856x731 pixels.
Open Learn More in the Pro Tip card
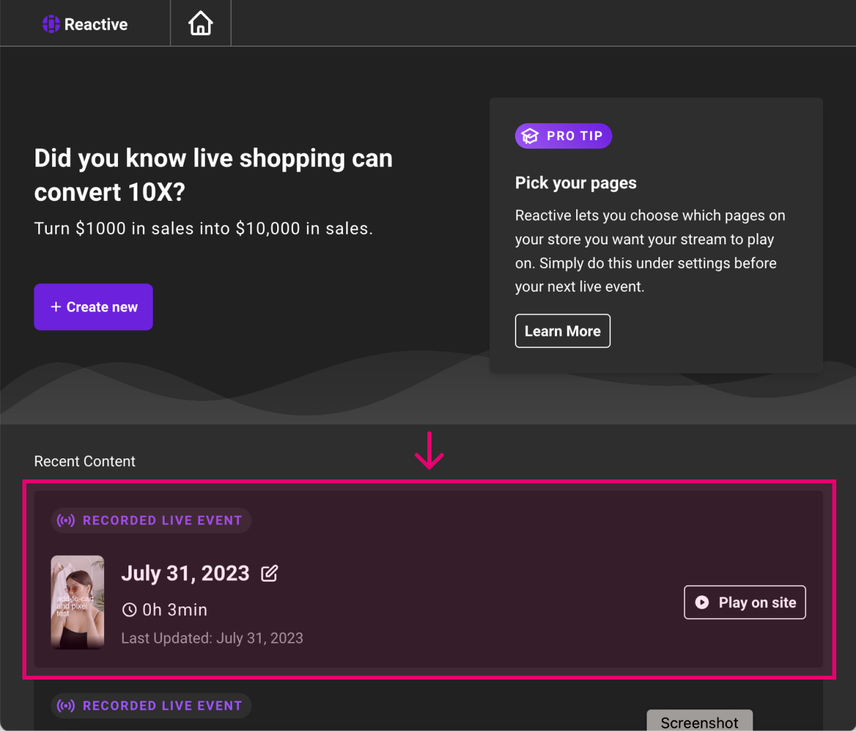pos(562,331)
